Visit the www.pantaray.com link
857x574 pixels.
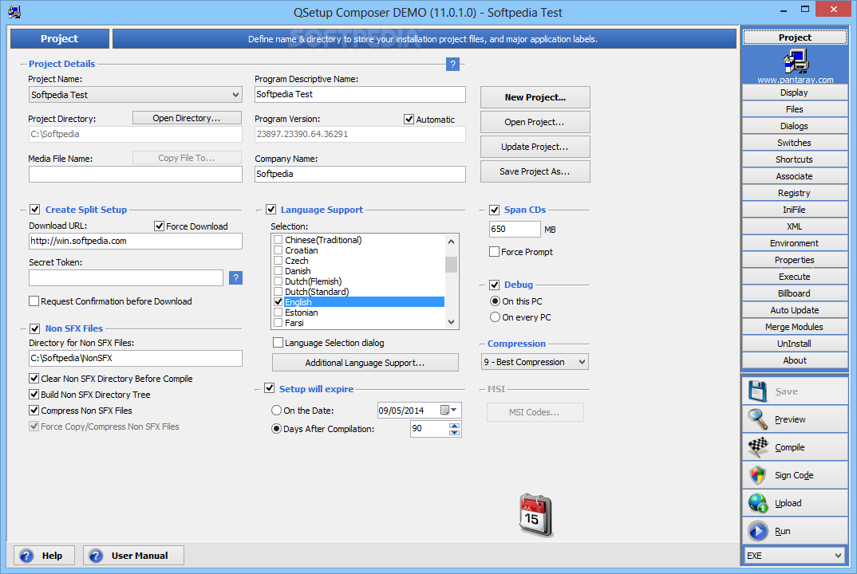796,80
